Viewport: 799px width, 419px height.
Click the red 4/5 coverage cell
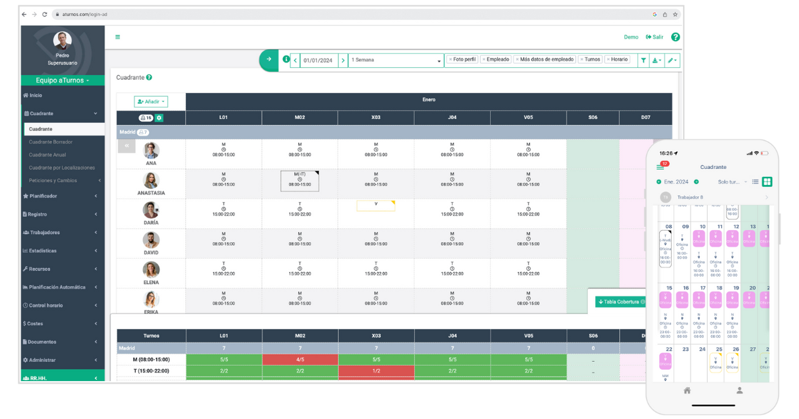click(300, 360)
